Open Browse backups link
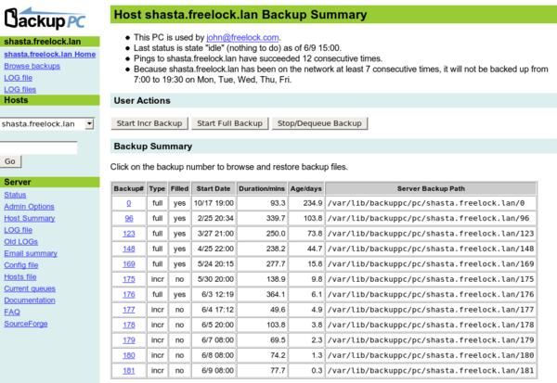Screen dimensions: 557x383 pyautogui.click(x=32, y=66)
